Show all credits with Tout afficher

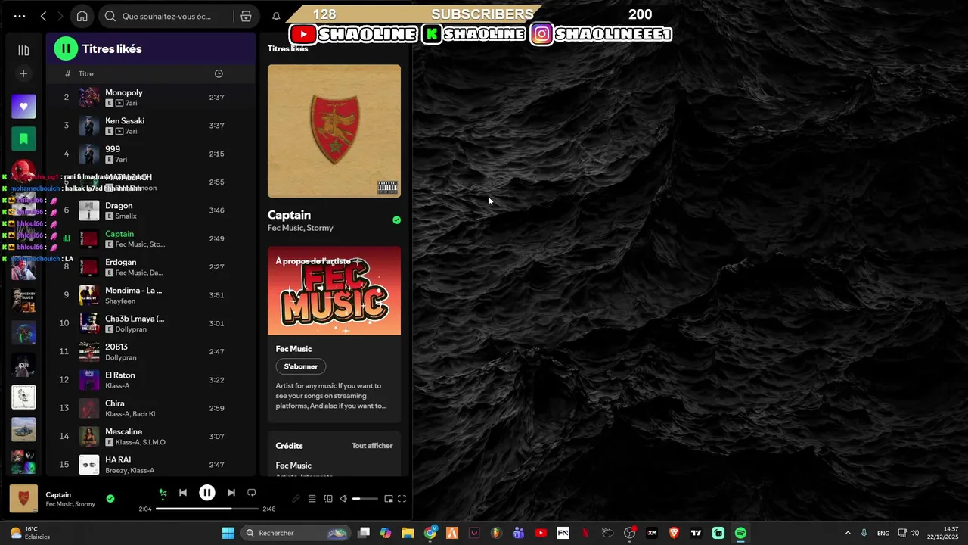(372, 446)
